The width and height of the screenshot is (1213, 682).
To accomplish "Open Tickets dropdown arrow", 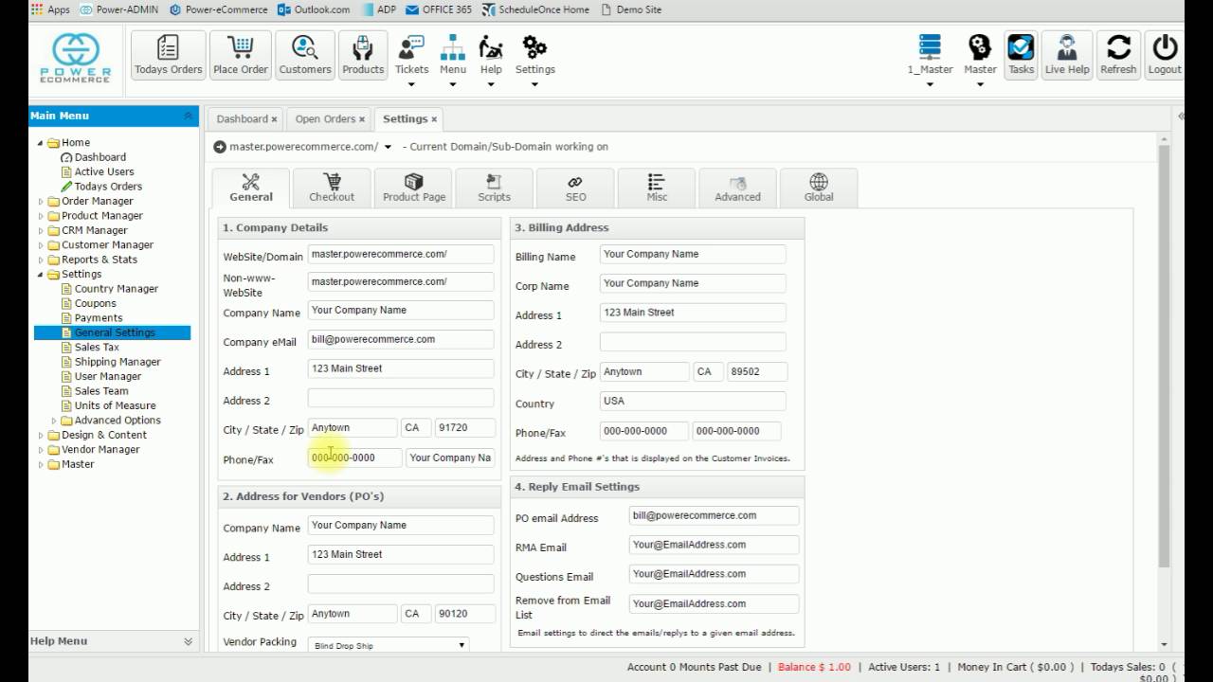I will coord(411,84).
